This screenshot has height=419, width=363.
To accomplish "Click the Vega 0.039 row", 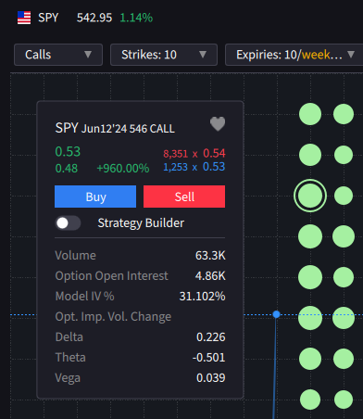I will point(140,377).
